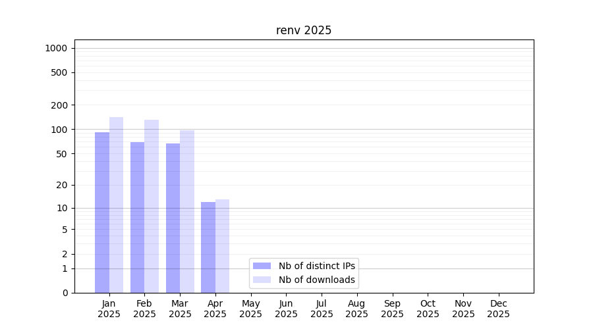Click the 'renv 2025' chart title
Image resolution: width=593 pixels, height=329 pixels.
pyautogui.click(x=304, y=30)
